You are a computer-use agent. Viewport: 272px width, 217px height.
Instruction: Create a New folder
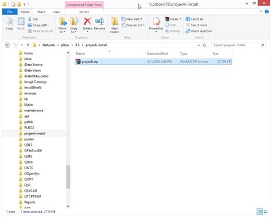point(115,25)
